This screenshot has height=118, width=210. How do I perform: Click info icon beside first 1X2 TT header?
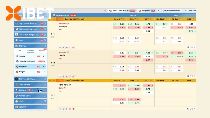pyautogui.click(x=151, y=19)
